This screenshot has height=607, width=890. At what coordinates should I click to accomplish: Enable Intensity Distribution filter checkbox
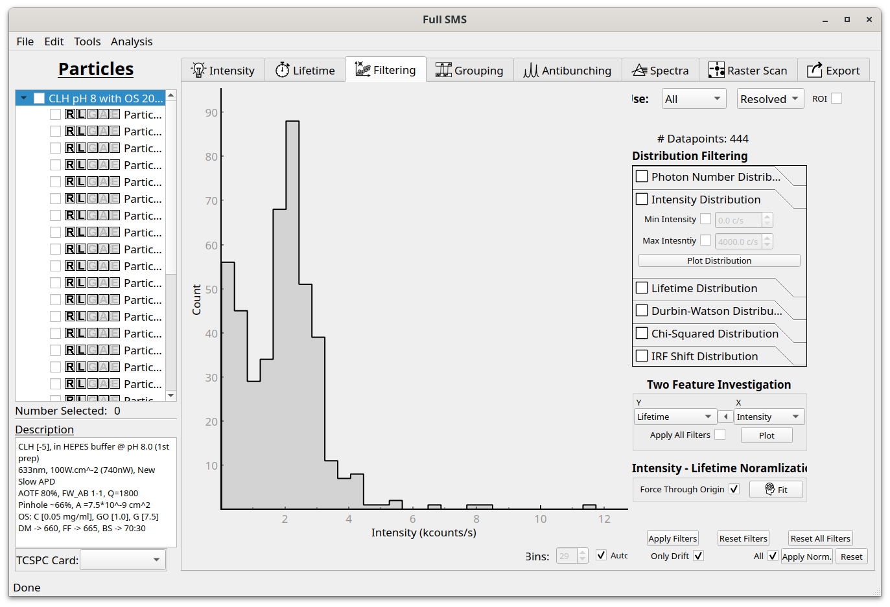[642, 199]
